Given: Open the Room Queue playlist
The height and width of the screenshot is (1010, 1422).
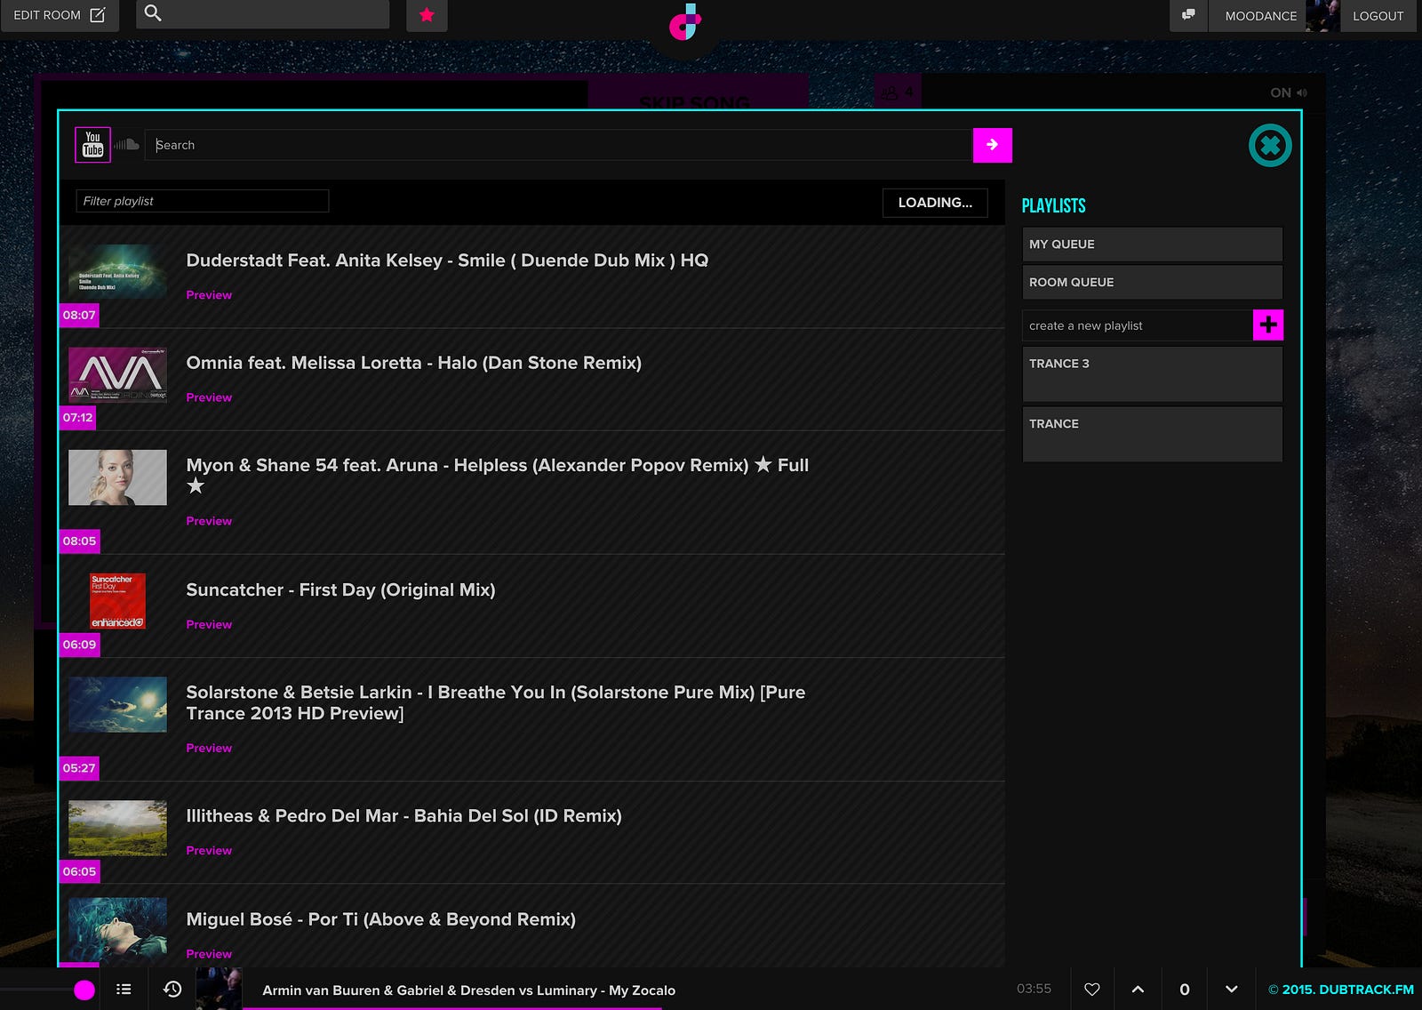Looking at the screenshot, I should [1152, 283].
